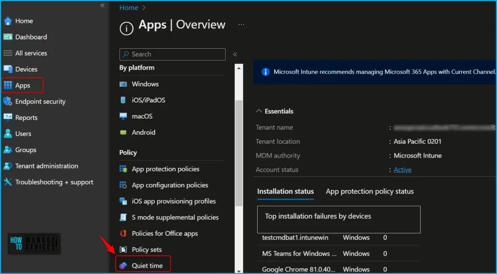The width and height of the screenshot is (497, 274).
Task: Open the more options ellipsis by Overview
Action: [x=242, y=24]
